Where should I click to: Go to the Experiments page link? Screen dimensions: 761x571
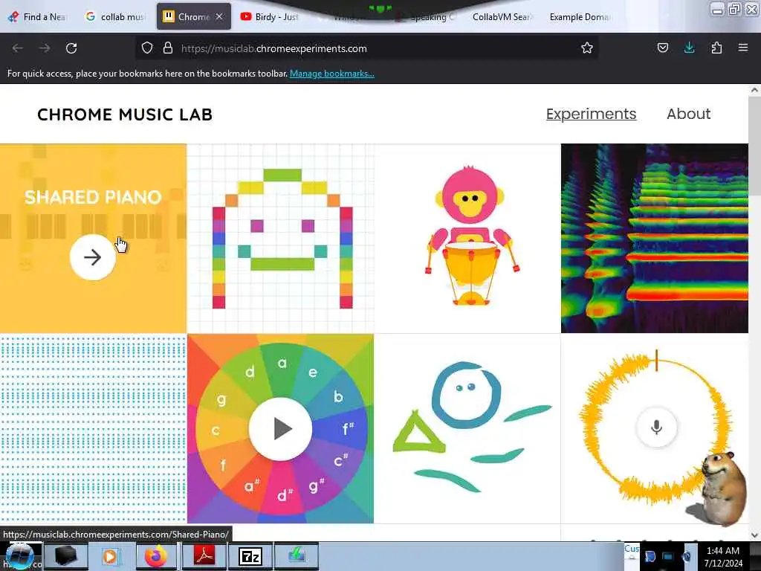591,114
